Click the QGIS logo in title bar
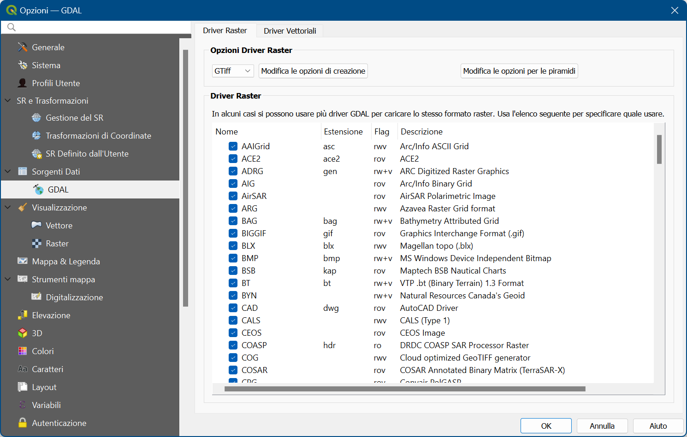 coord(11,10)
